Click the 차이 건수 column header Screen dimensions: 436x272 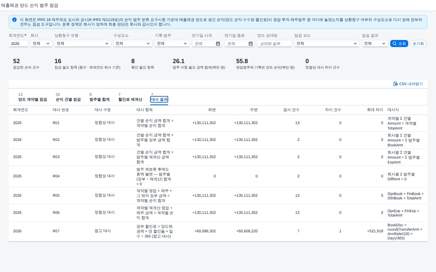333,110
